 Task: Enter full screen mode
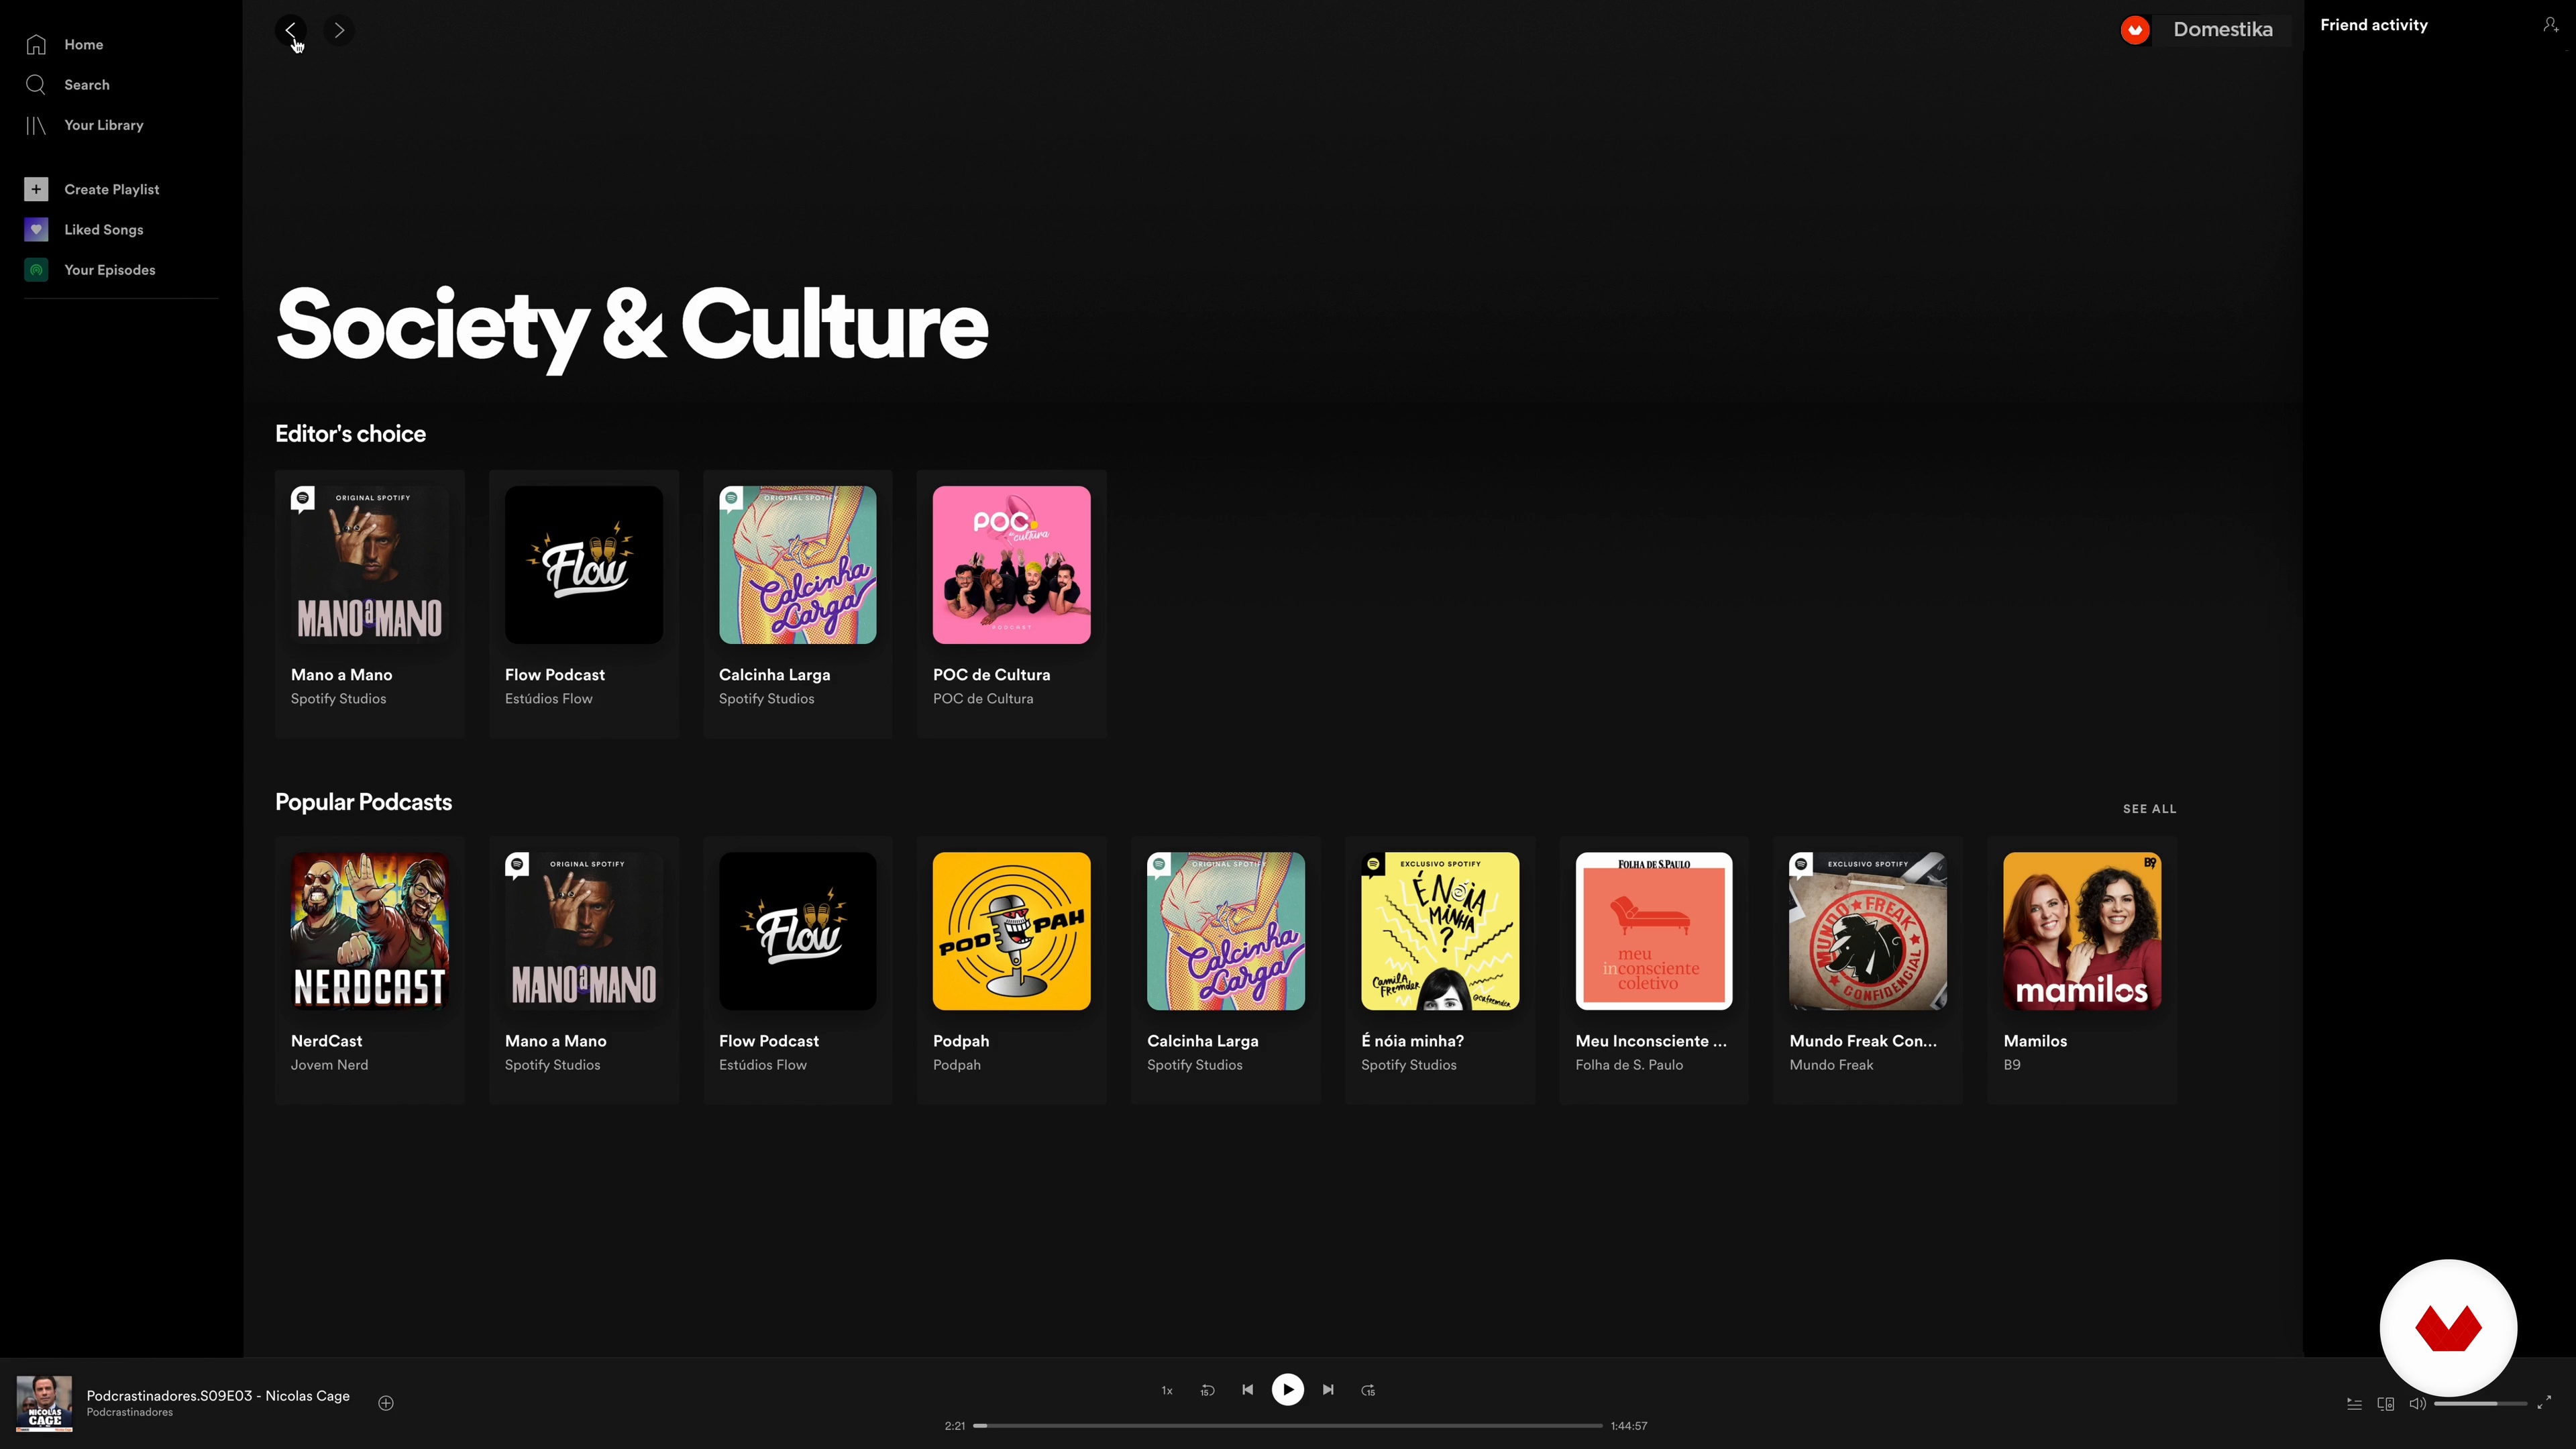coord(2544,1402)
